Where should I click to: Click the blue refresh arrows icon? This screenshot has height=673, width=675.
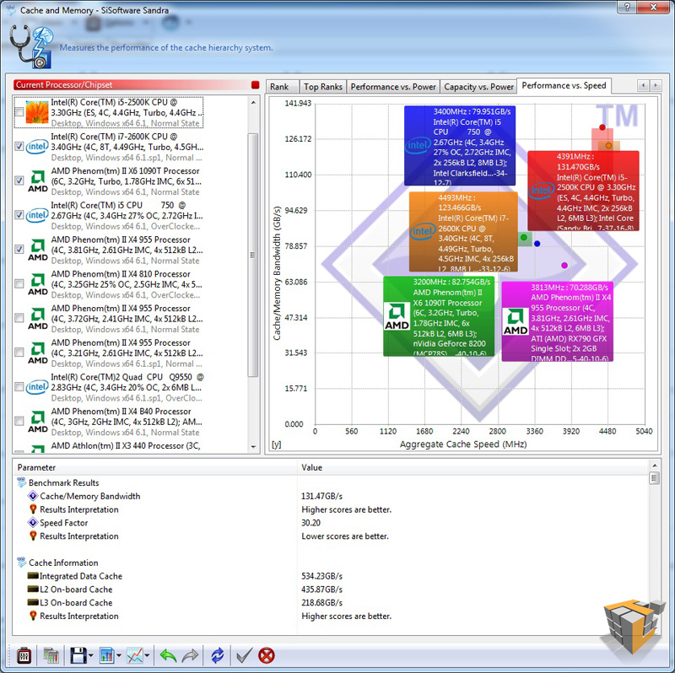[218, 656]
